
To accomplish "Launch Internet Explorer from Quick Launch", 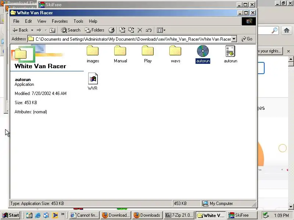I will pos(38,215).
